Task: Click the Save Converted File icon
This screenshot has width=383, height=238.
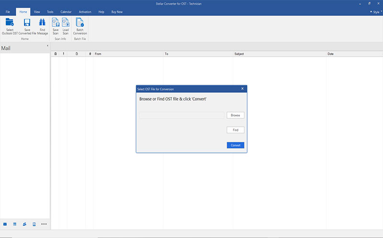Action: click(x=27, y=22)
